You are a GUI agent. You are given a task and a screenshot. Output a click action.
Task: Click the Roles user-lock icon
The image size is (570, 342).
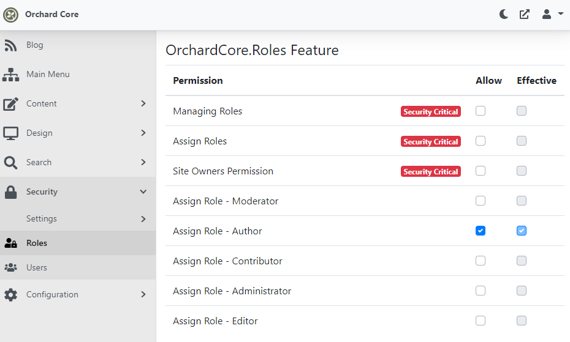10,243
